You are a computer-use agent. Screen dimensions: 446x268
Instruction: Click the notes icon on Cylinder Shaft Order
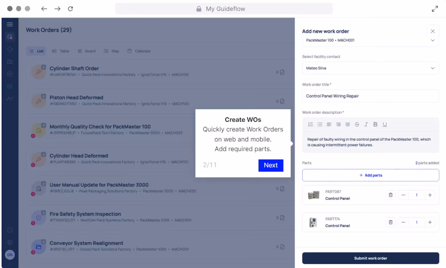(282, 72)
